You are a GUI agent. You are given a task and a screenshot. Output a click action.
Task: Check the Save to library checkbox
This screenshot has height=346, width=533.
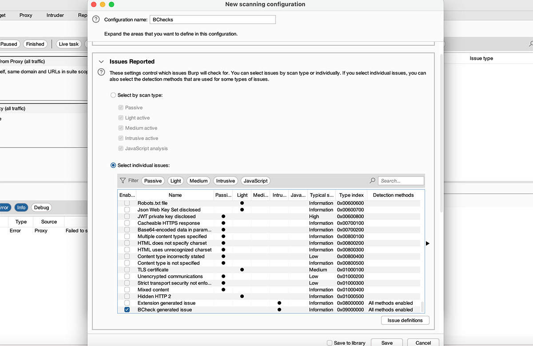[329, 343]
